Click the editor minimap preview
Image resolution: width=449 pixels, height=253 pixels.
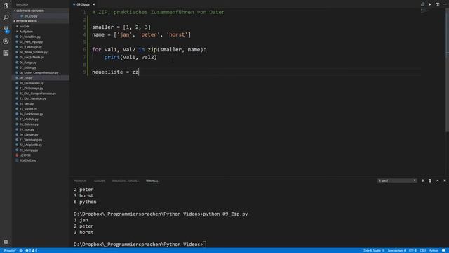point(426,11)
